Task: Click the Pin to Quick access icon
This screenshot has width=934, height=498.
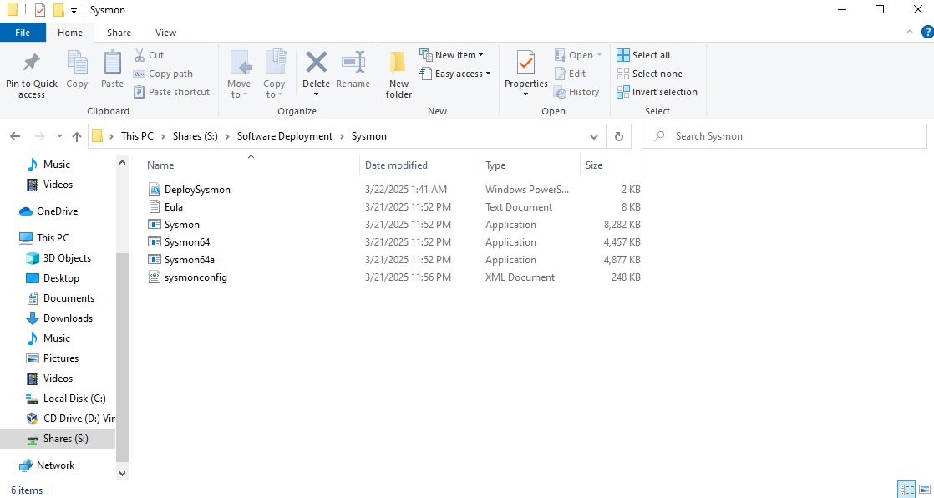Action: [32, 65]
